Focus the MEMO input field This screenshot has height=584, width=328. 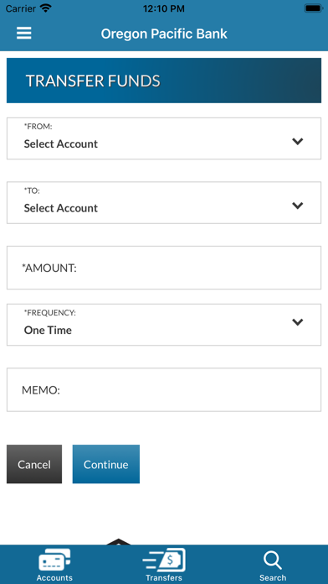[x=164, y=390]
